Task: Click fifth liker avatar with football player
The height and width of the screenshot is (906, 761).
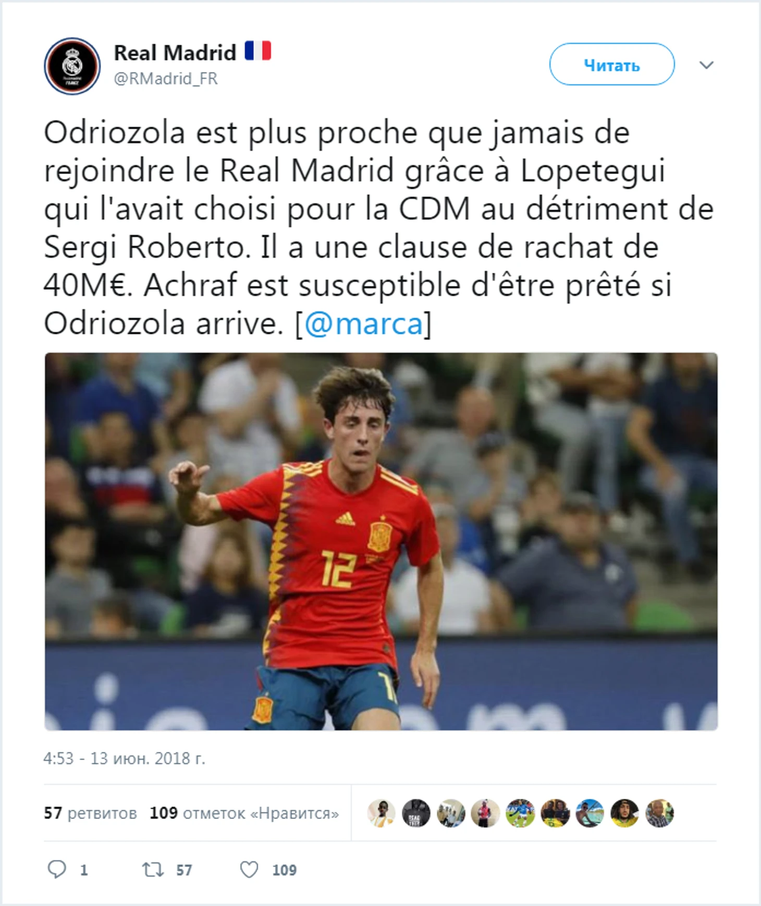Action: point(520,813)
